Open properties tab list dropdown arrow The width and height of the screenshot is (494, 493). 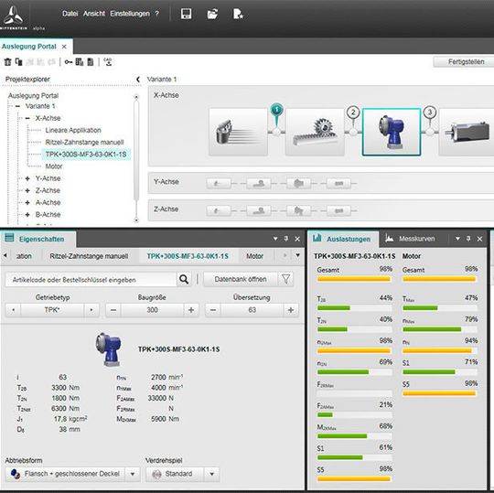[x=297, y=255]
